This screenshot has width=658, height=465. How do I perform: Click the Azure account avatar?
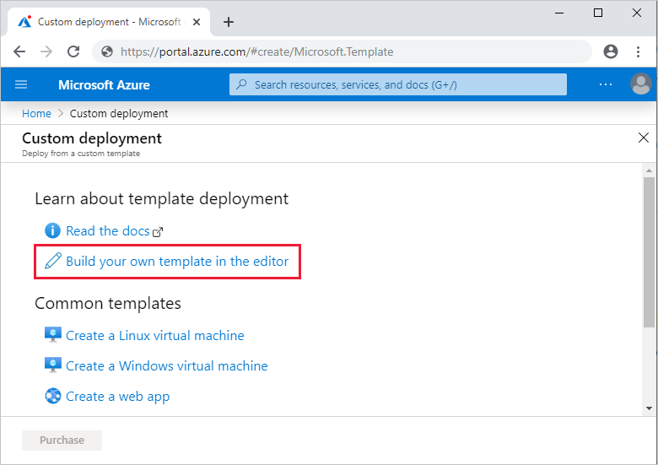point(641,84)
